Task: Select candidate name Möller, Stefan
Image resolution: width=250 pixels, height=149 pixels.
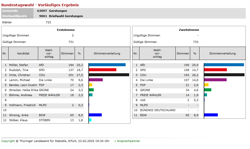Action: point(18,65)
